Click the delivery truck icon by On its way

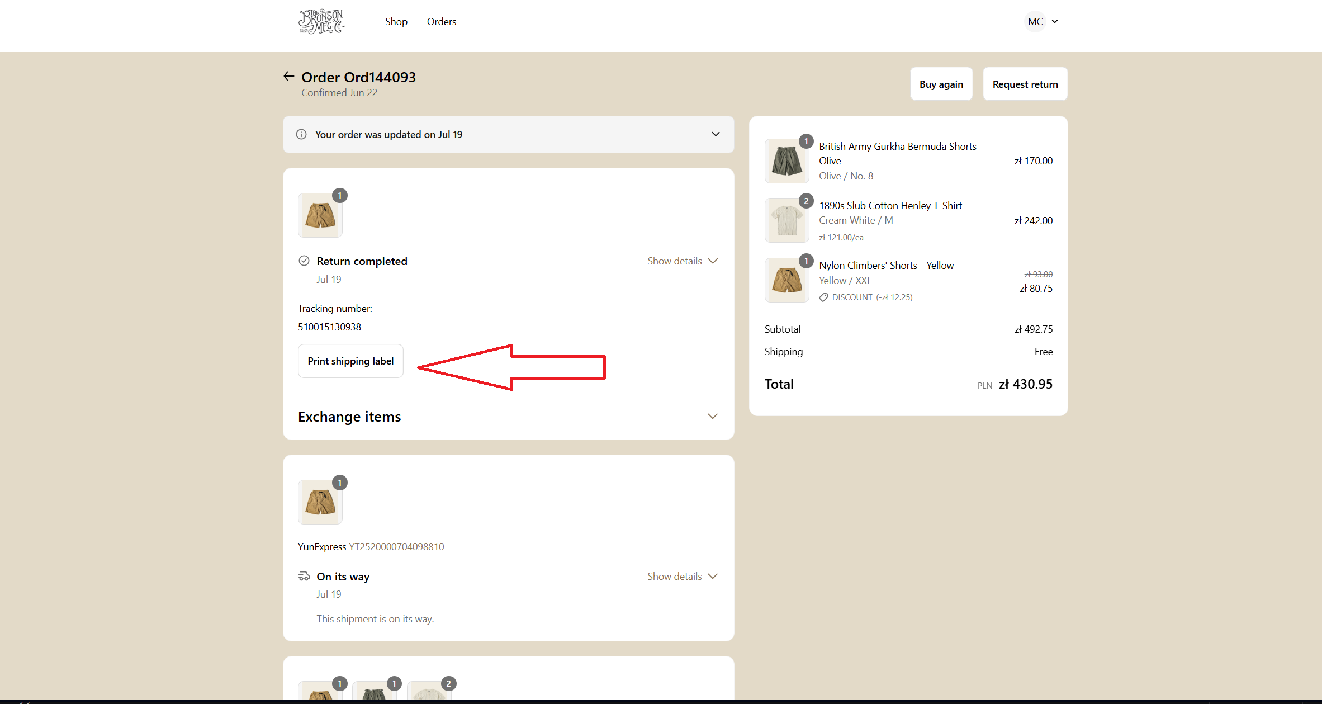(304, 576)
